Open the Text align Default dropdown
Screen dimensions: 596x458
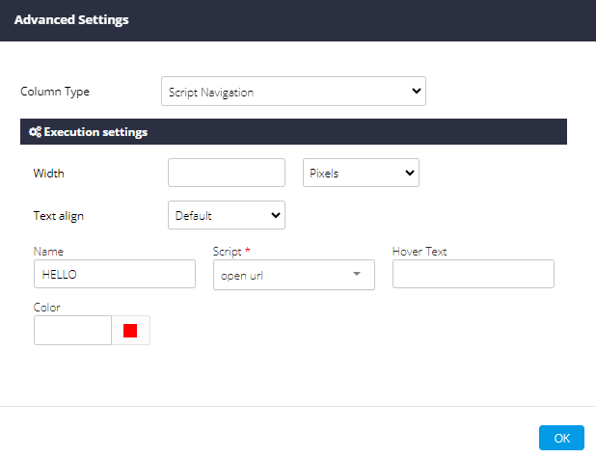point(227,215)
